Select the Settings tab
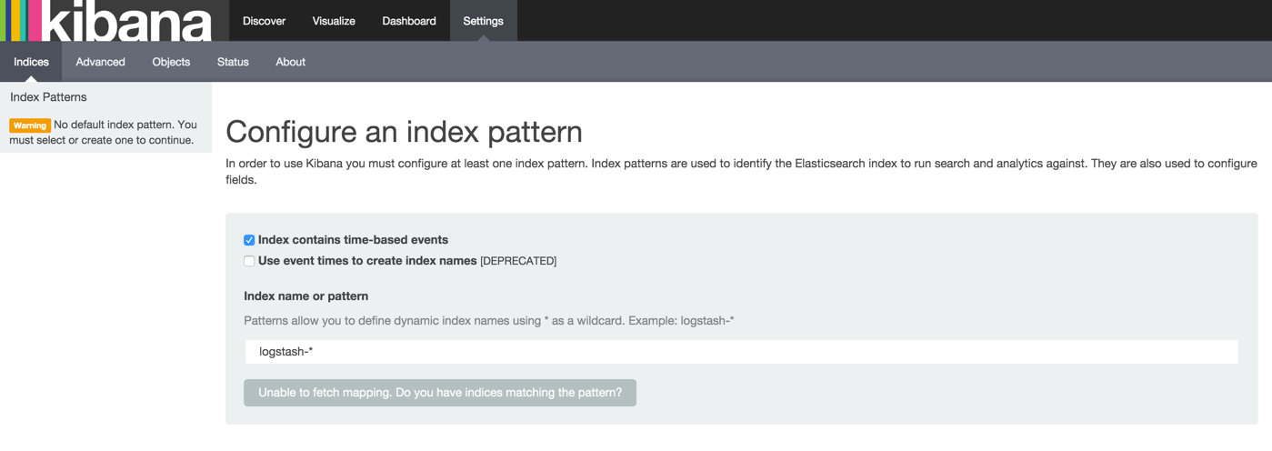The width and height of the screenshot is (1272, 451). [483, 20]
